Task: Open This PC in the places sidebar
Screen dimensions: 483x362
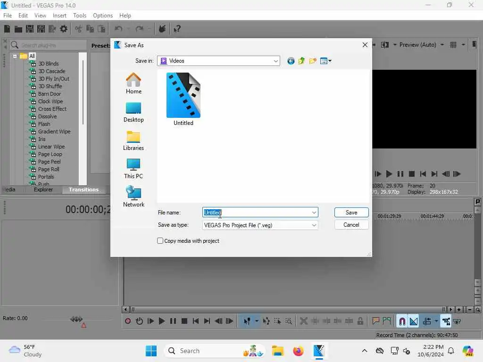Action: (133, 169)
